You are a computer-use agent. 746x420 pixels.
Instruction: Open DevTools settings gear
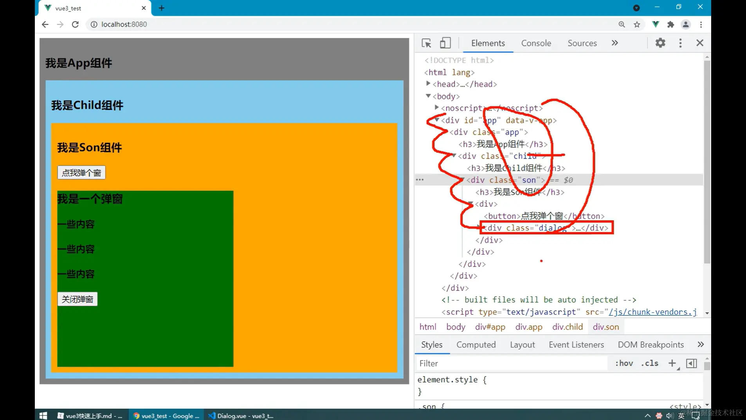[660, 43]
